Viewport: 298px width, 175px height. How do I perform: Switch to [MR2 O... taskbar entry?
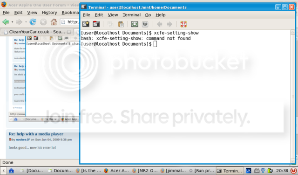(x=145, y=171)
